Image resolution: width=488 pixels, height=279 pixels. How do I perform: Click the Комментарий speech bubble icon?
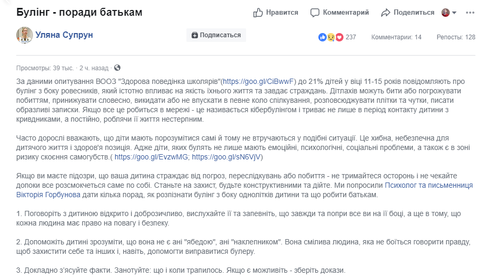coord(315,13)
